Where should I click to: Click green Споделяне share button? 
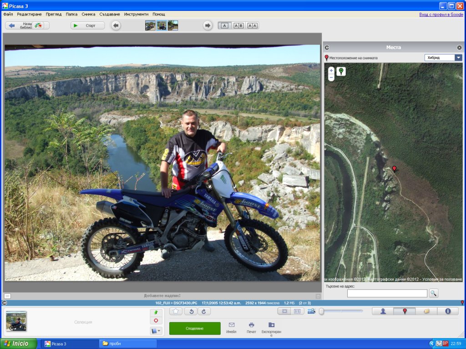(195, 328)
